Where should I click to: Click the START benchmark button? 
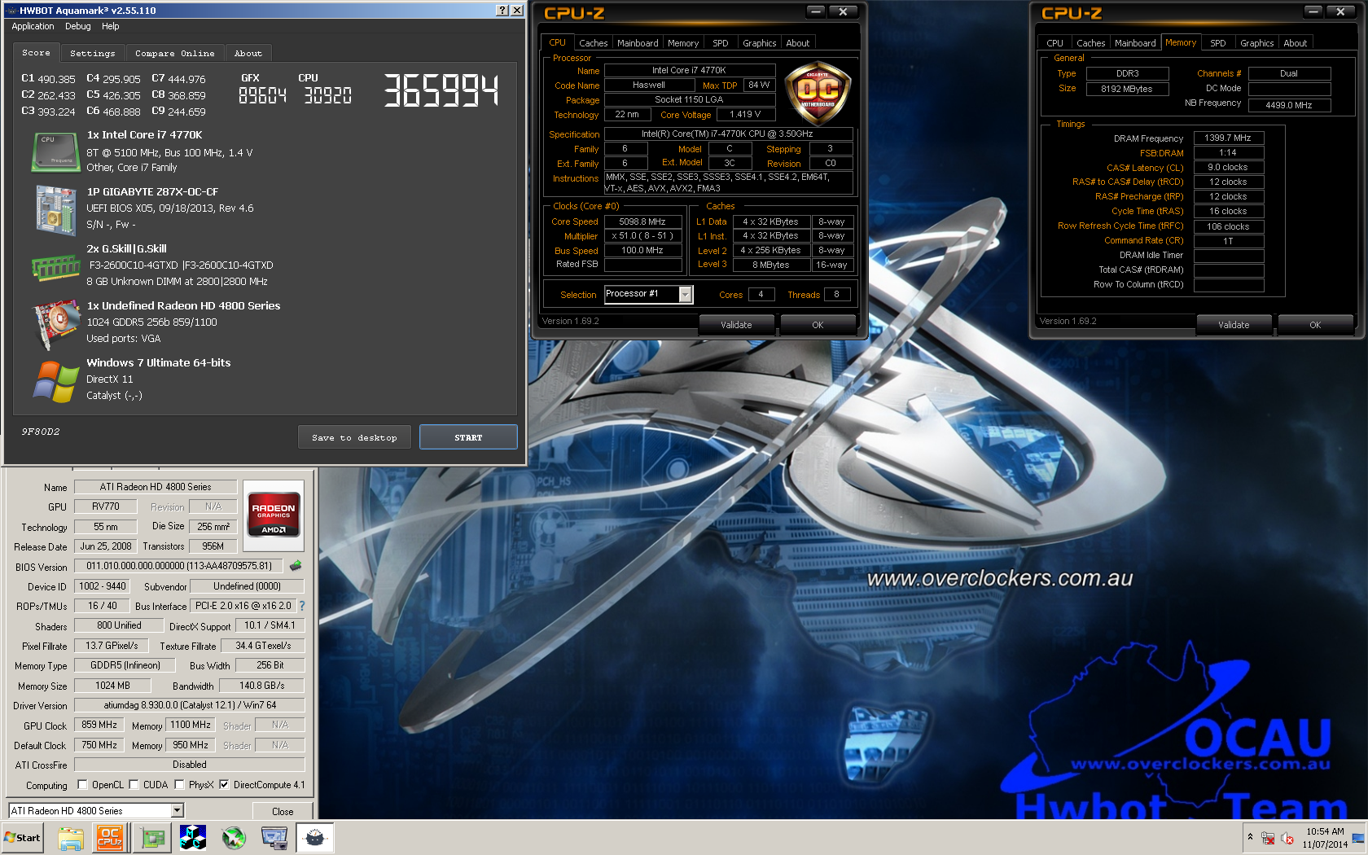(x=468, y=437)
